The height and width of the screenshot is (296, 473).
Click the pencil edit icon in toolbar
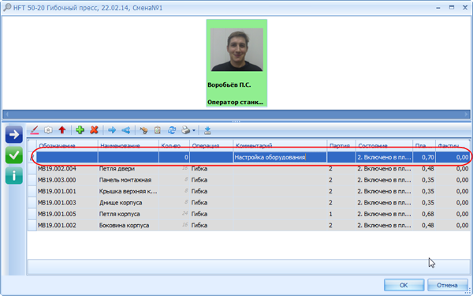tap(35, 130)
